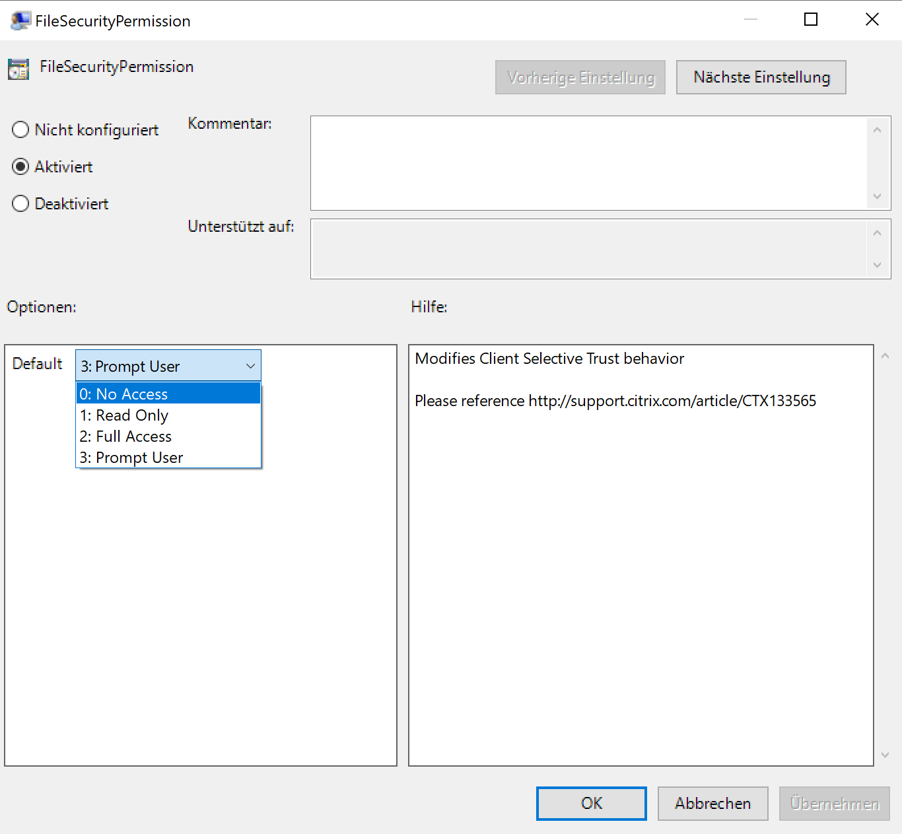Select the Deaktiviert radio button
Viewport: 902px width, 834px height.
pyautogui.click(x=20, y=203)
